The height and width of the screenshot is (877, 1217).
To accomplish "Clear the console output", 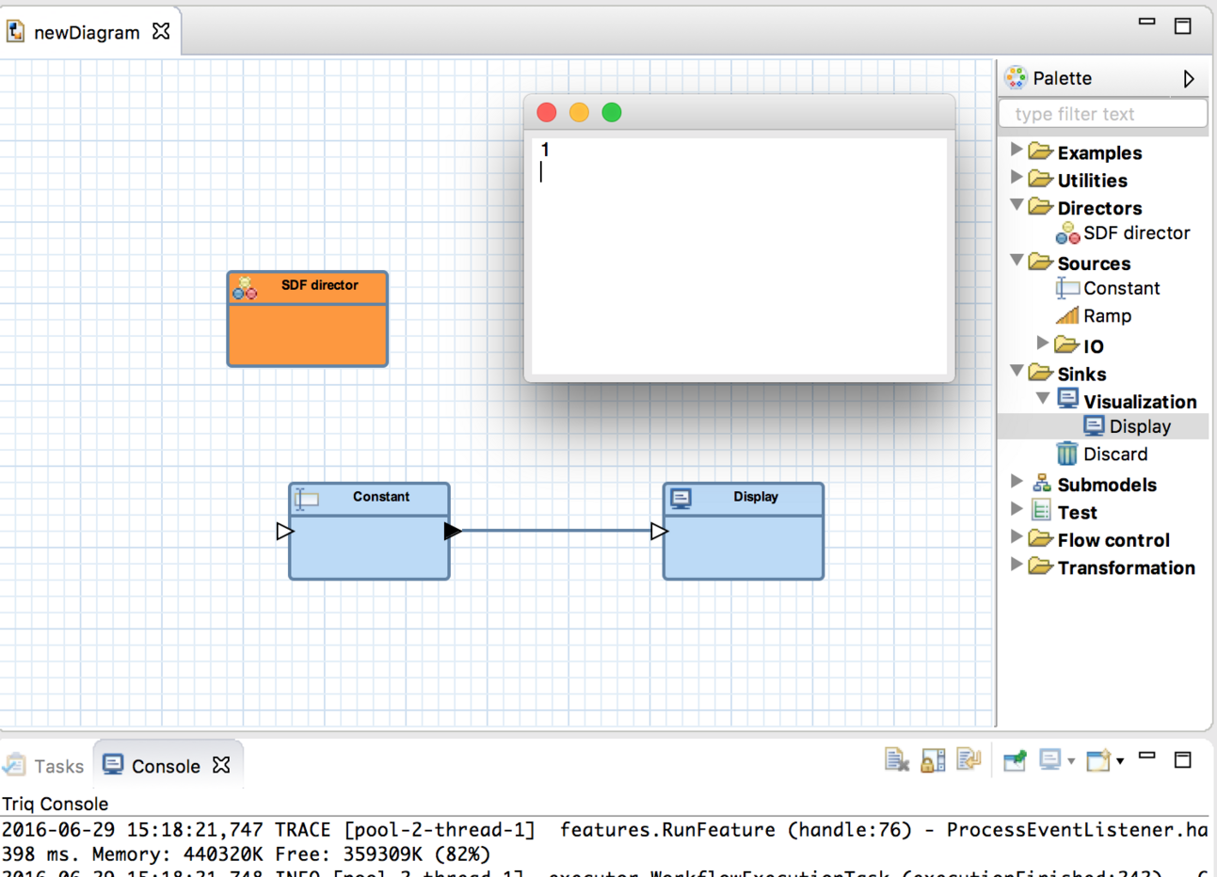I will [896, 760].
